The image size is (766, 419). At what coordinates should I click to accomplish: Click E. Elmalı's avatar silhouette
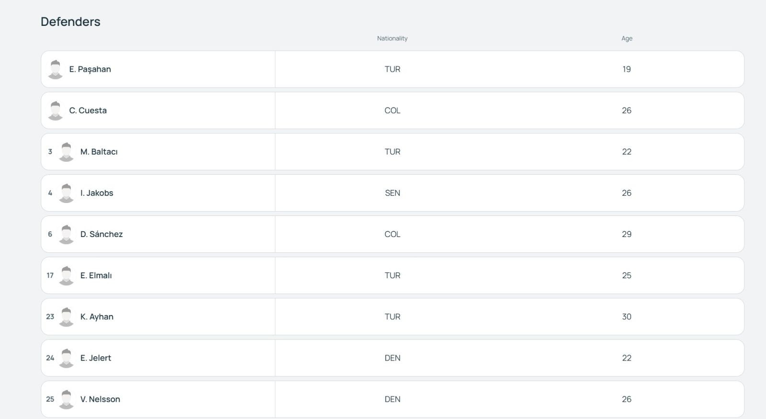(67, 275)
